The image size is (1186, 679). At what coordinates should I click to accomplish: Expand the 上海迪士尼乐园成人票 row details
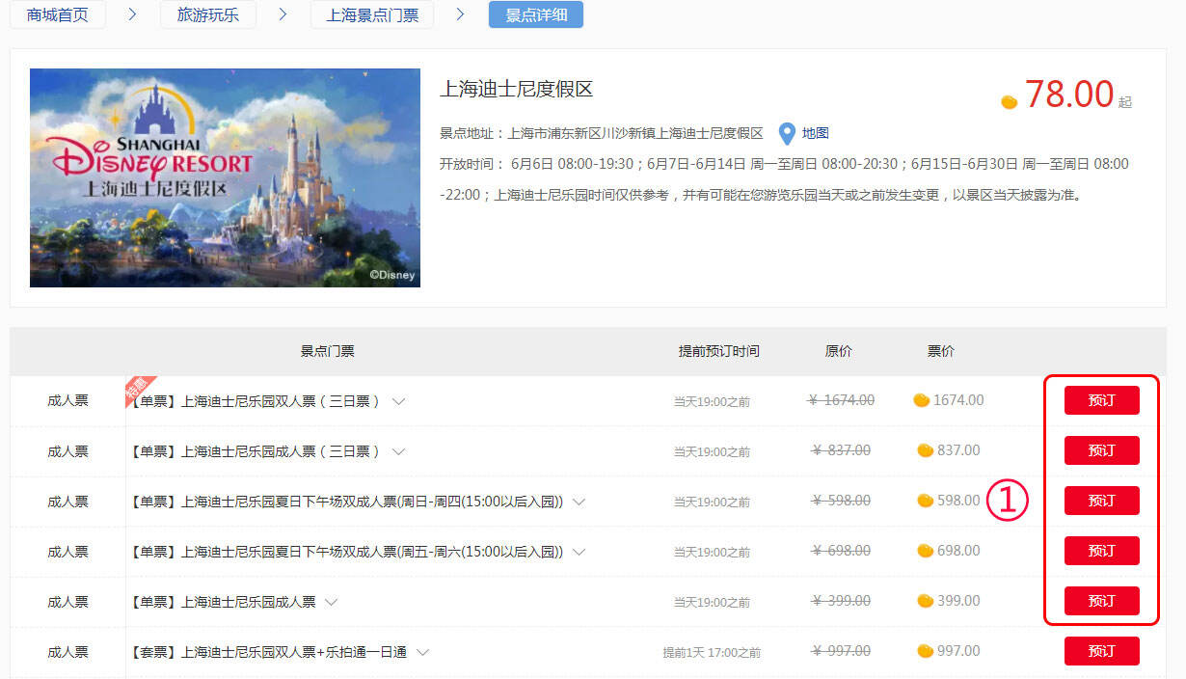coord(332,601)
